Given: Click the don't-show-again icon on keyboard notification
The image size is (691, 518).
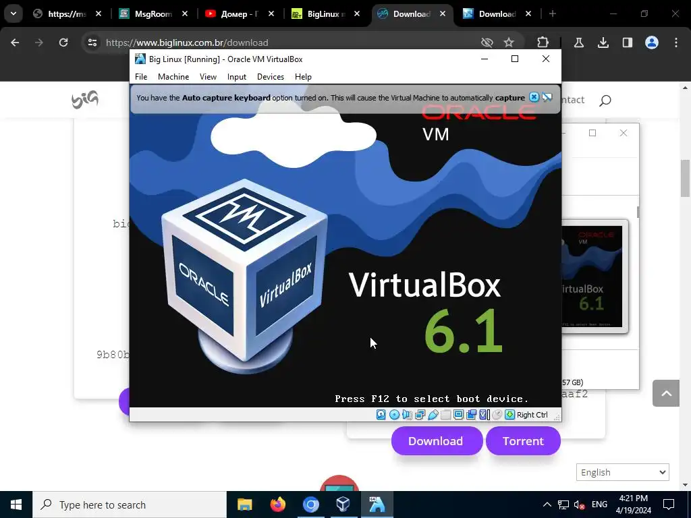Looking at the screenshot, I should pos(547,97).
